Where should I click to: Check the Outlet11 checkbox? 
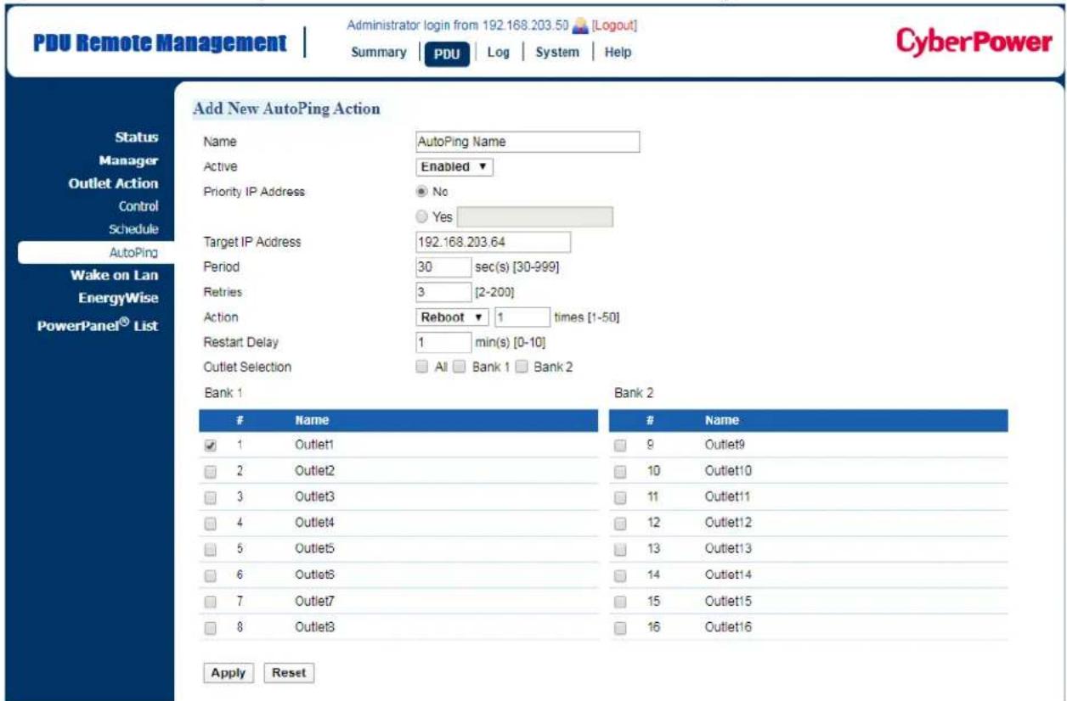621,497
